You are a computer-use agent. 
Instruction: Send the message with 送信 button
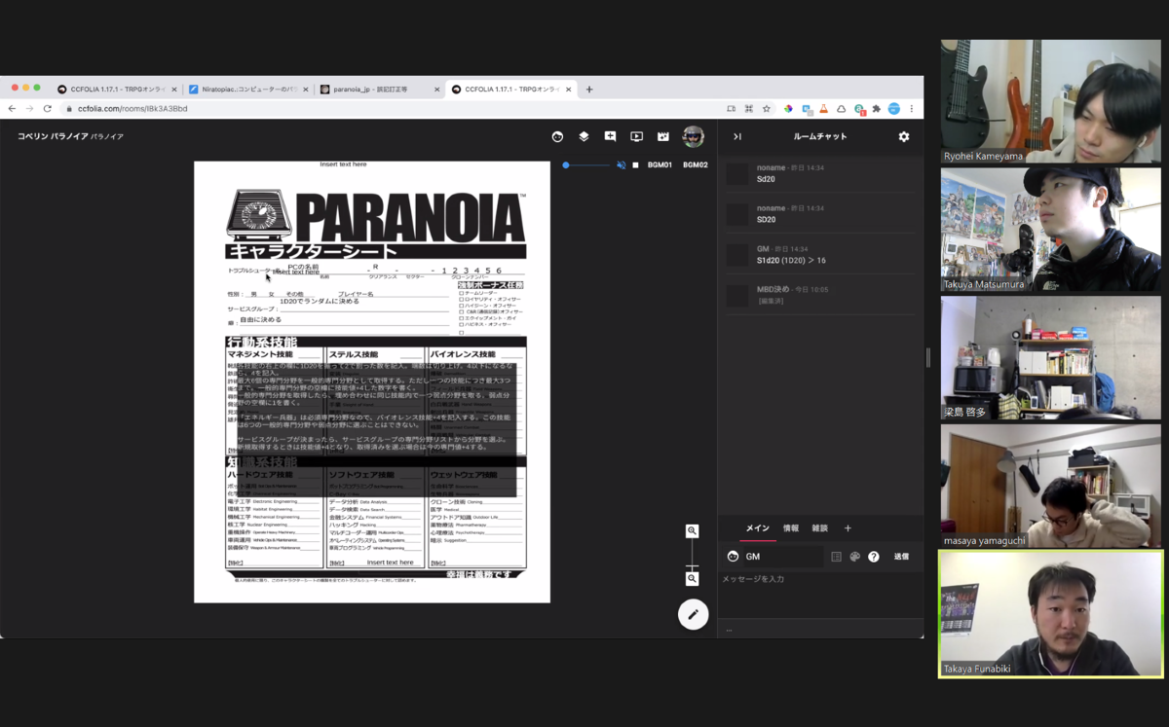tap(902, 557)
